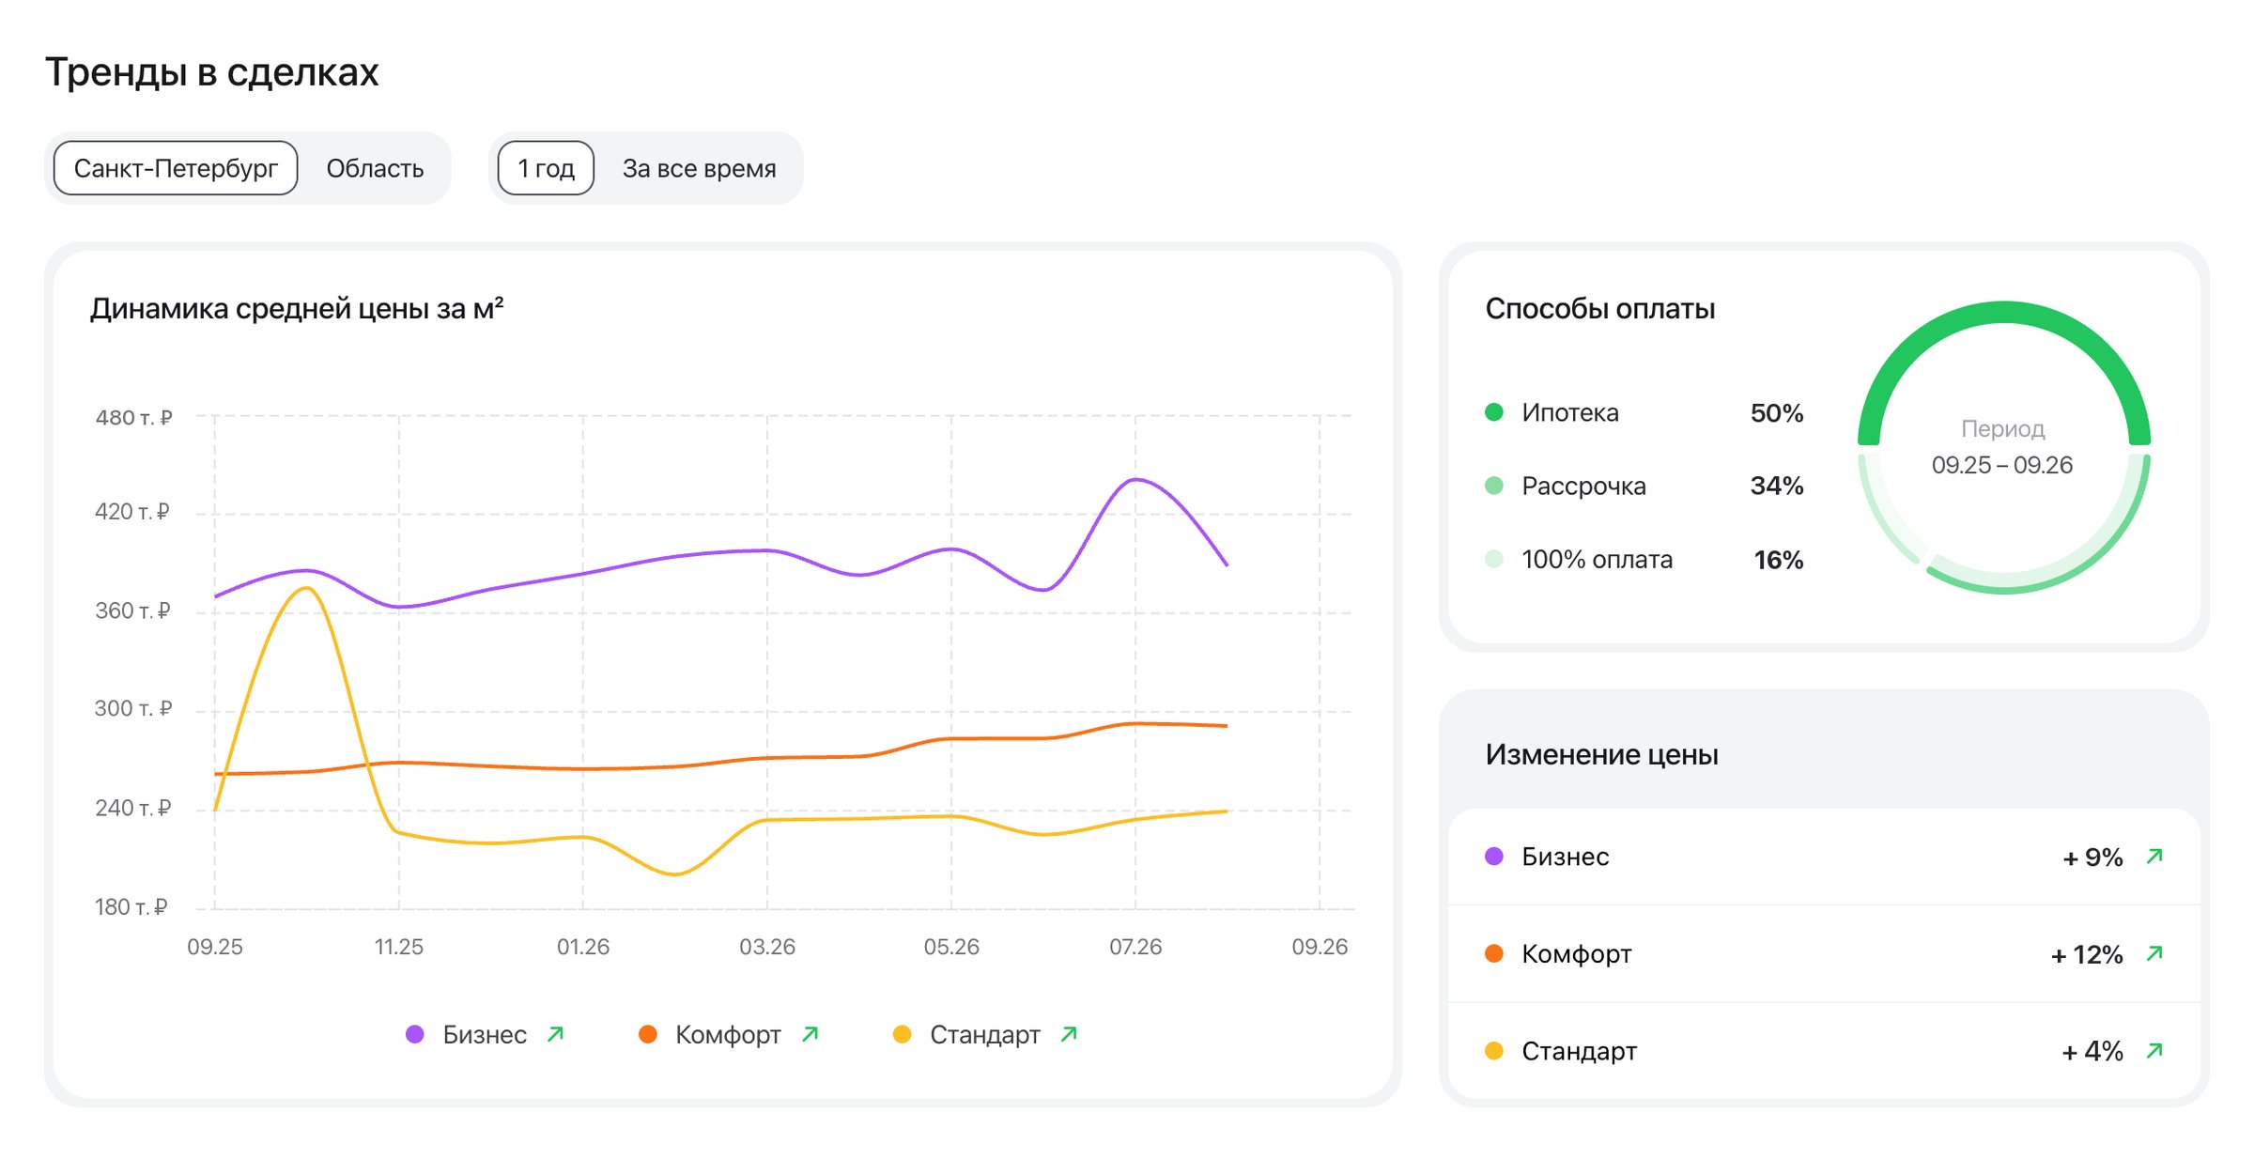This screenshot has width=2254, height=1159.
Task: Click Комфорт row in Изменение цены
Action: (1824, 954)
